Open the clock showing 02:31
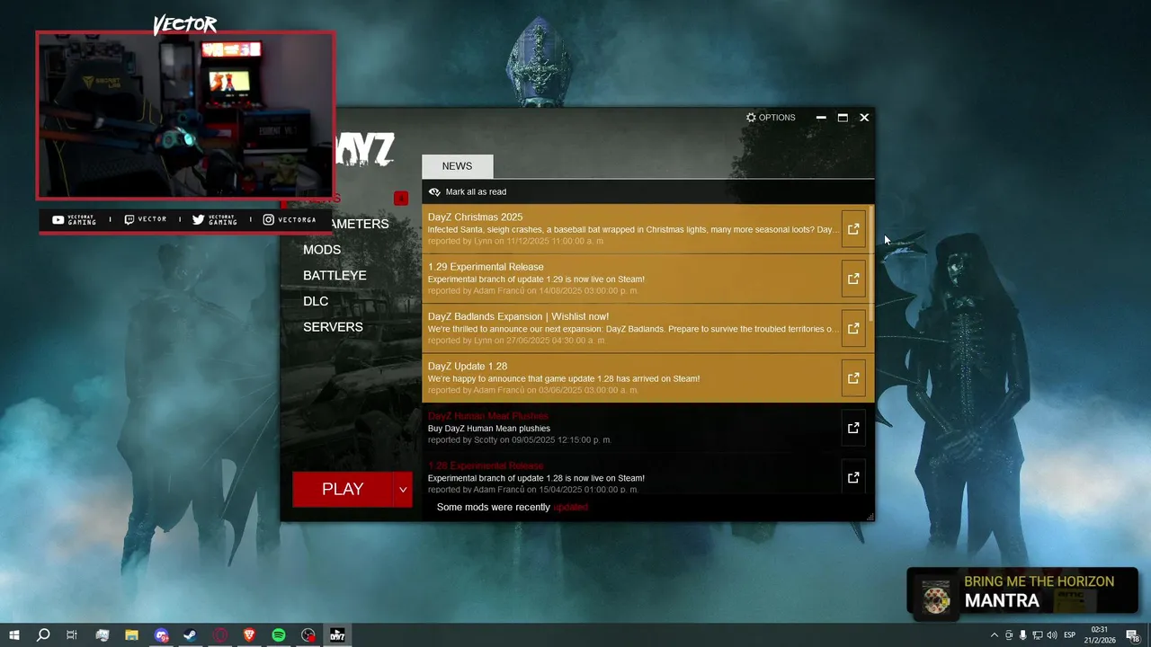The width and height of the screenshot is (1151, 647). coord(1102,635)
